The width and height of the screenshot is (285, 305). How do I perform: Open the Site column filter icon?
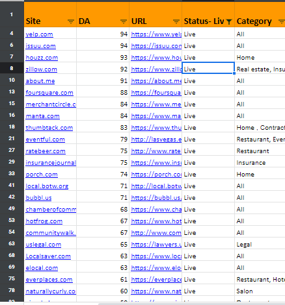(71, 21)
